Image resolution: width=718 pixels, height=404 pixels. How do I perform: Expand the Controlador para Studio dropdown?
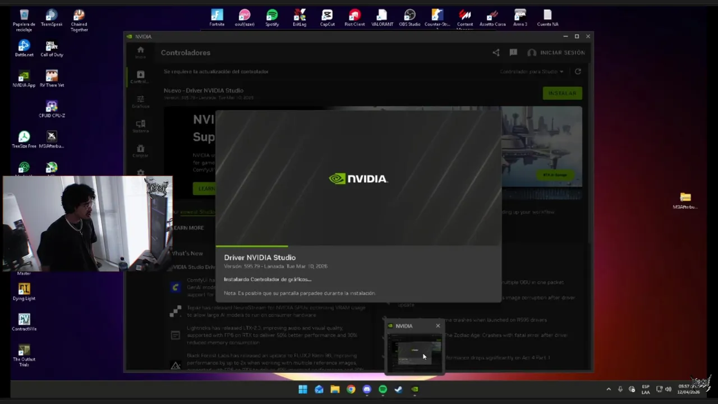pyautogui.click(x=532, y=71)
